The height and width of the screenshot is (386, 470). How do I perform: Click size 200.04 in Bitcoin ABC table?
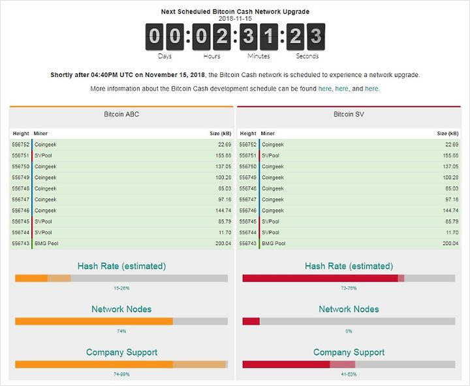click(223, 243)
